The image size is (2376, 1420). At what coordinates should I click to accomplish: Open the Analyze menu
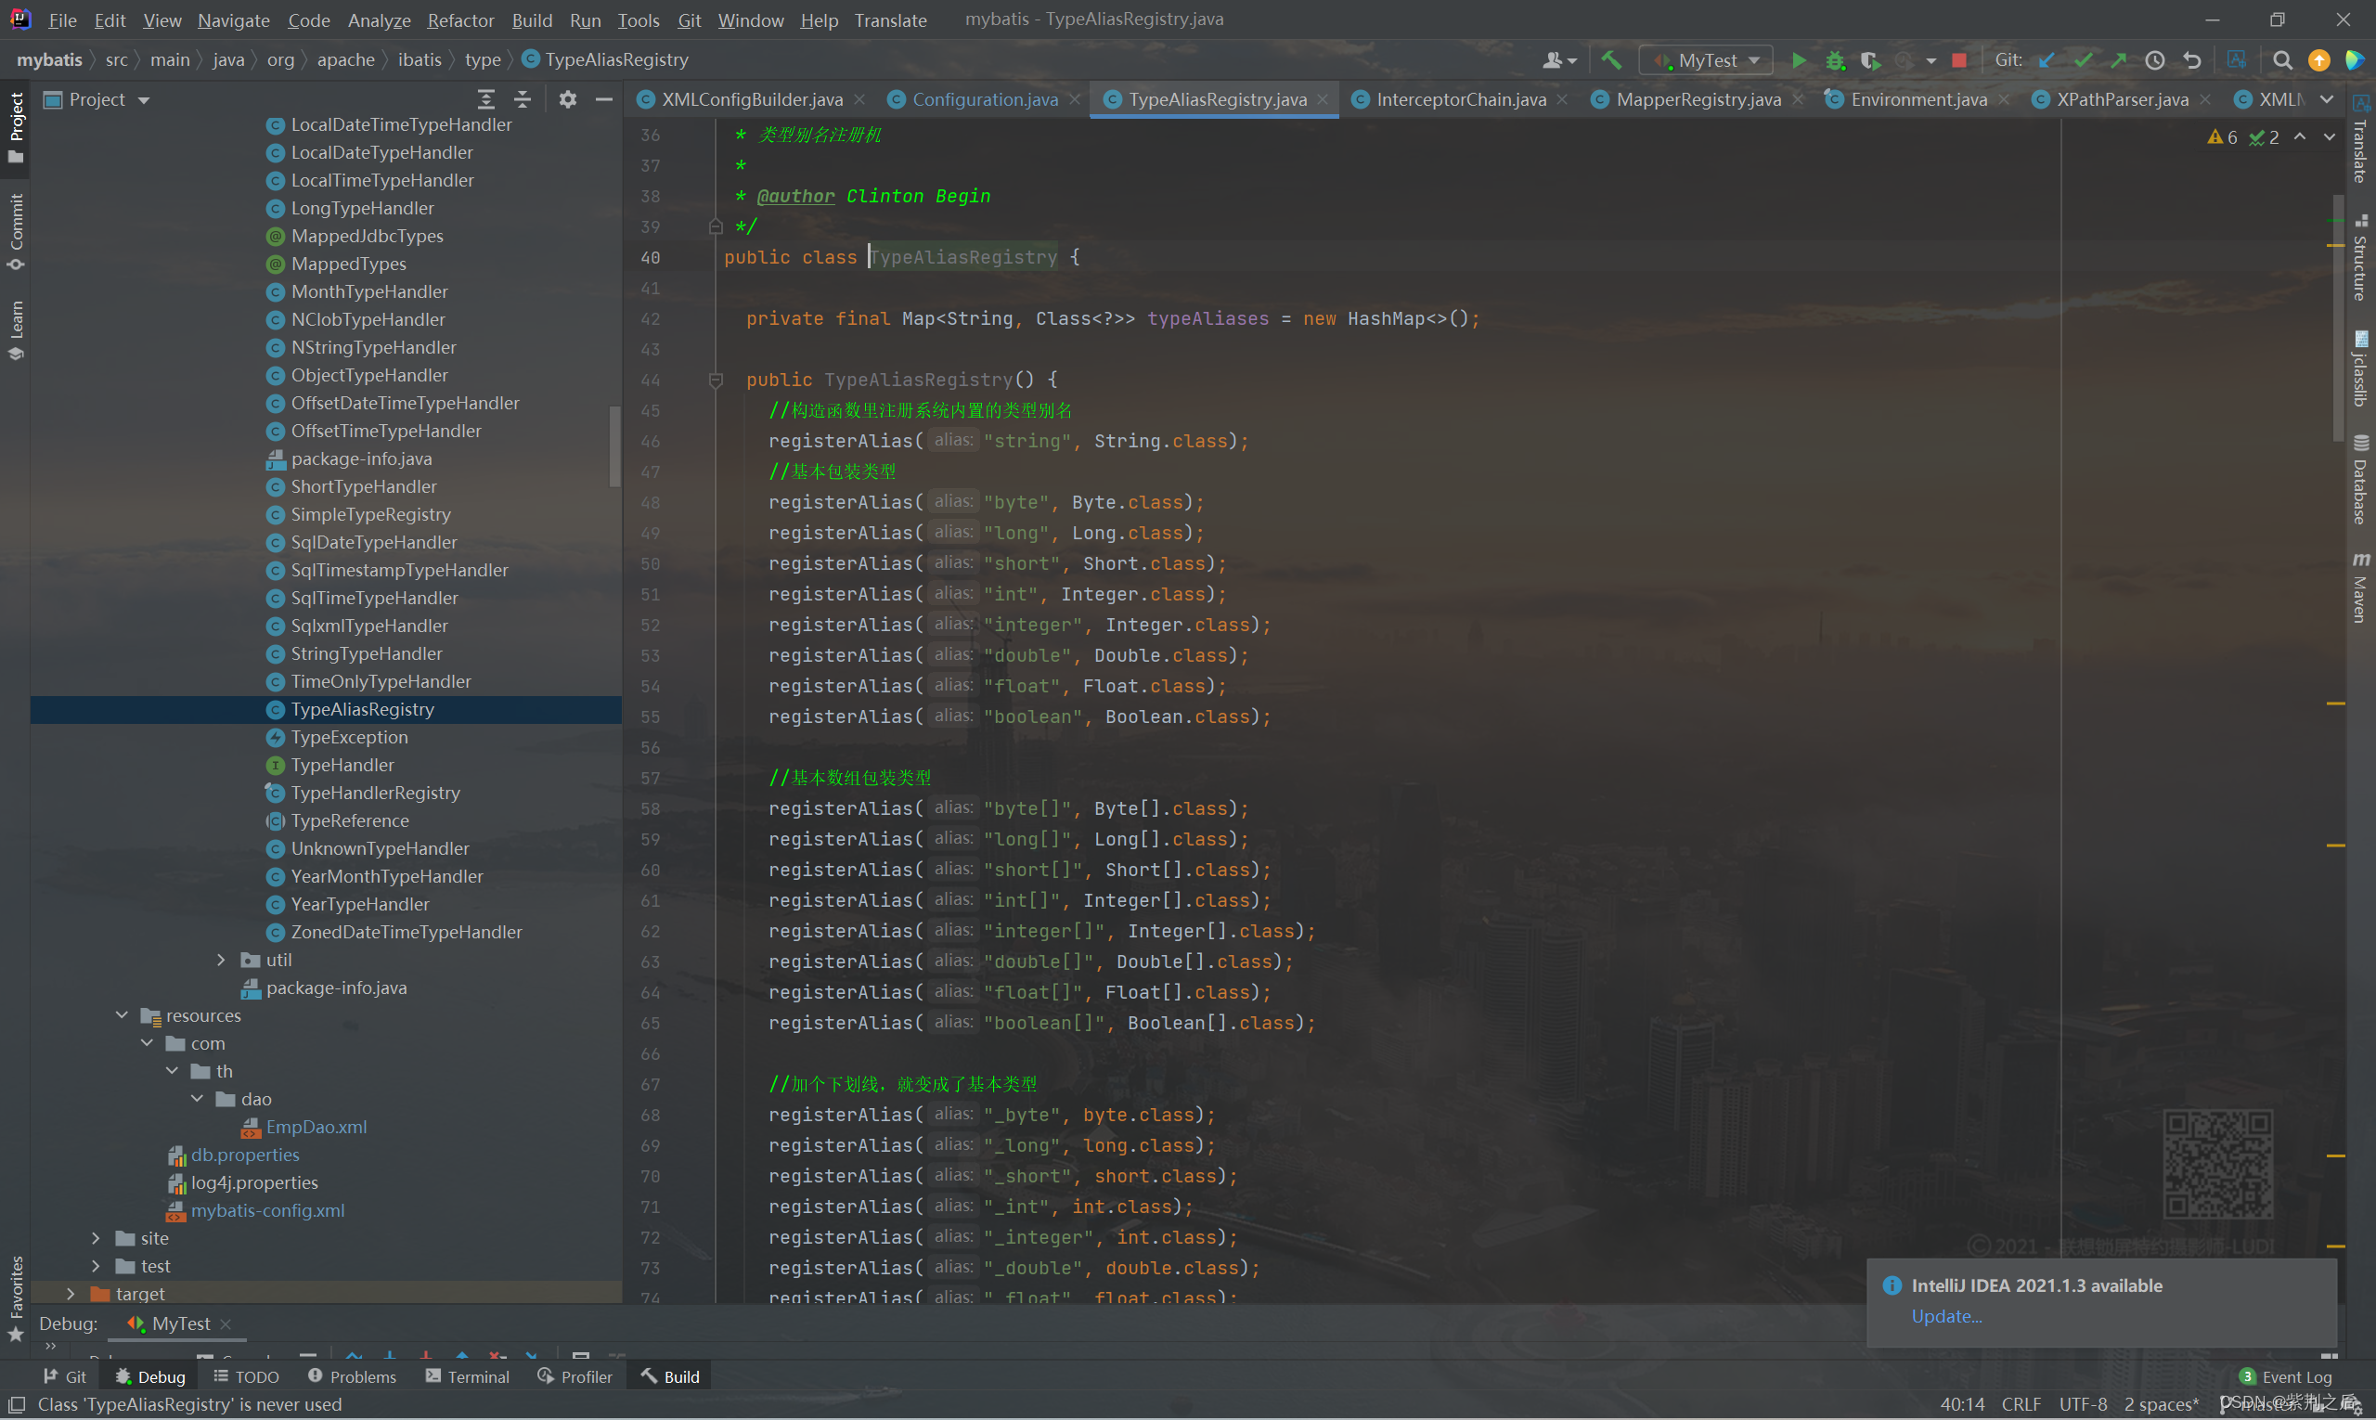tap(379, 19)
